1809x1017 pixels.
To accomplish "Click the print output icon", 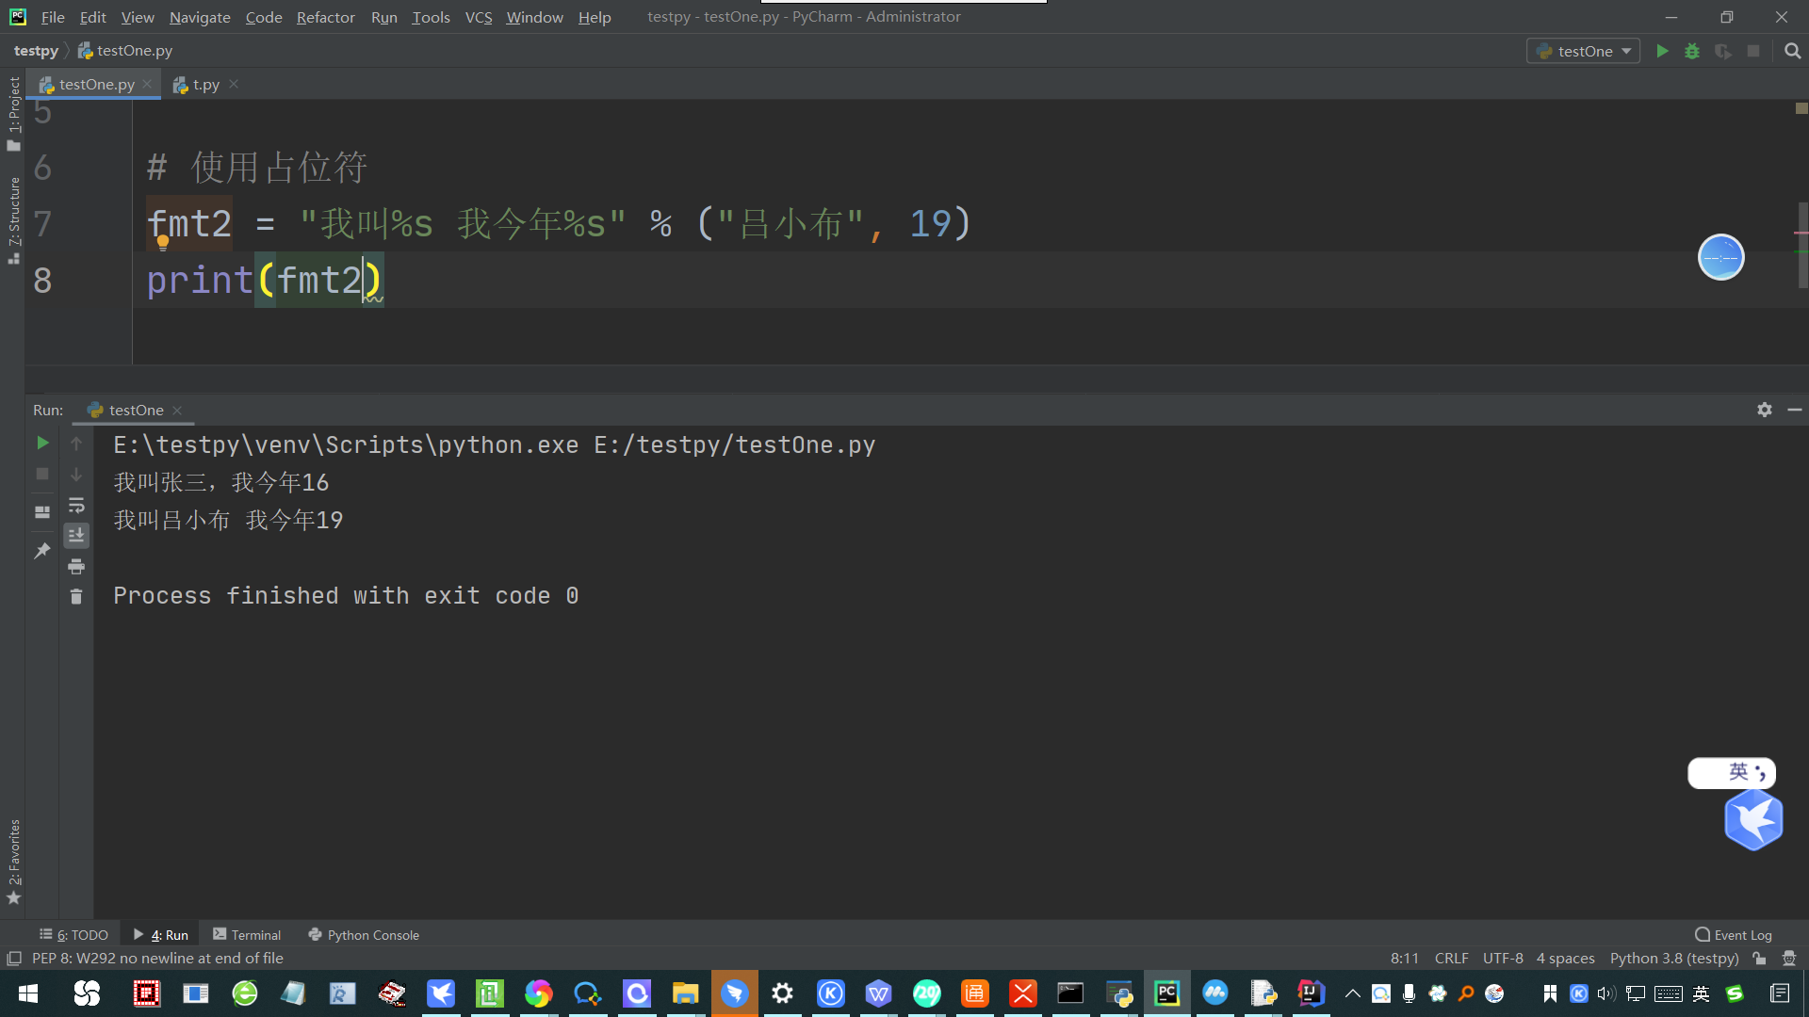I will (x=76, y=566).
